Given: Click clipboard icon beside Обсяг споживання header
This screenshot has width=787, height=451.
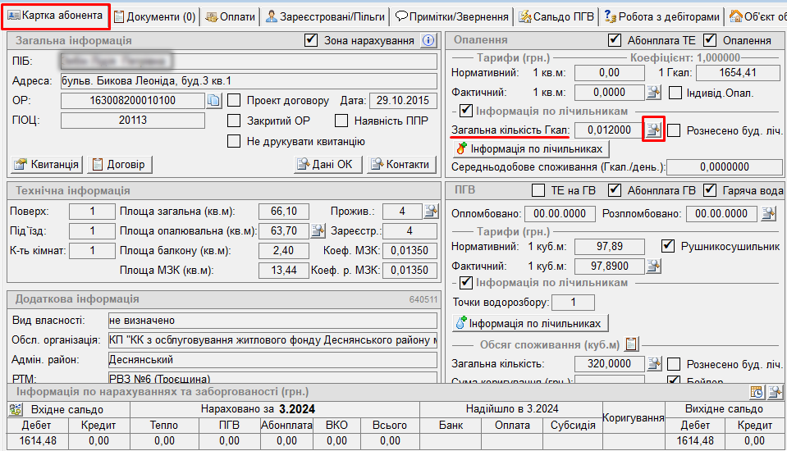Looking at the screenshot, I should (x=632, y=344).
